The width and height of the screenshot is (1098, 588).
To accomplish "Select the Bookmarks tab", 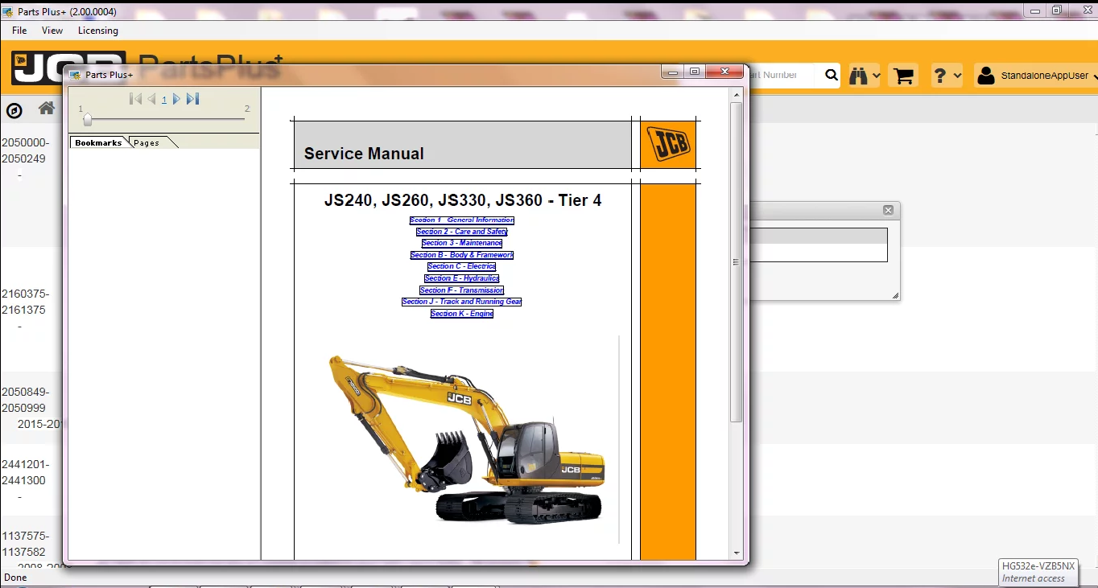I will point(97,142).
